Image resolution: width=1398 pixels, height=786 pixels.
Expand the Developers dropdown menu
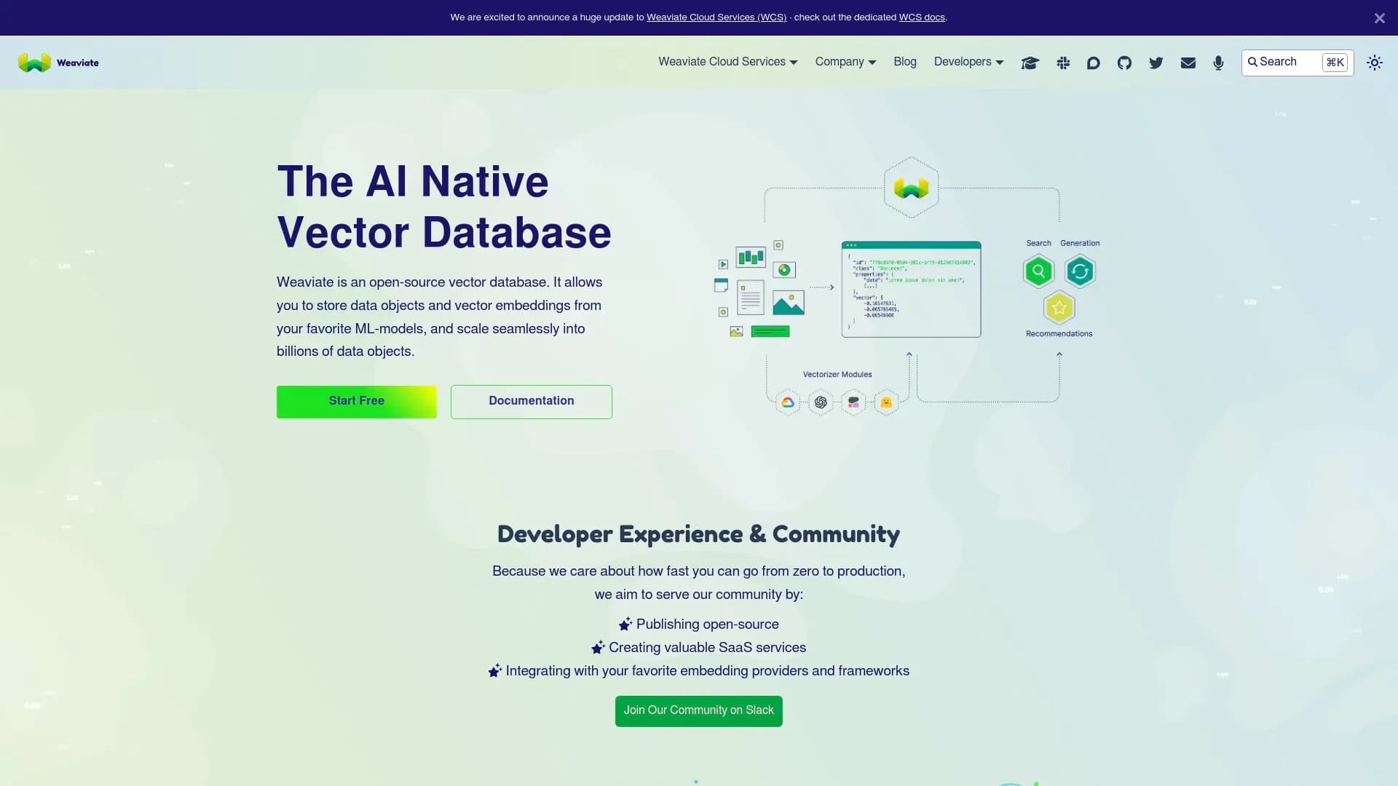coord(968,62)
